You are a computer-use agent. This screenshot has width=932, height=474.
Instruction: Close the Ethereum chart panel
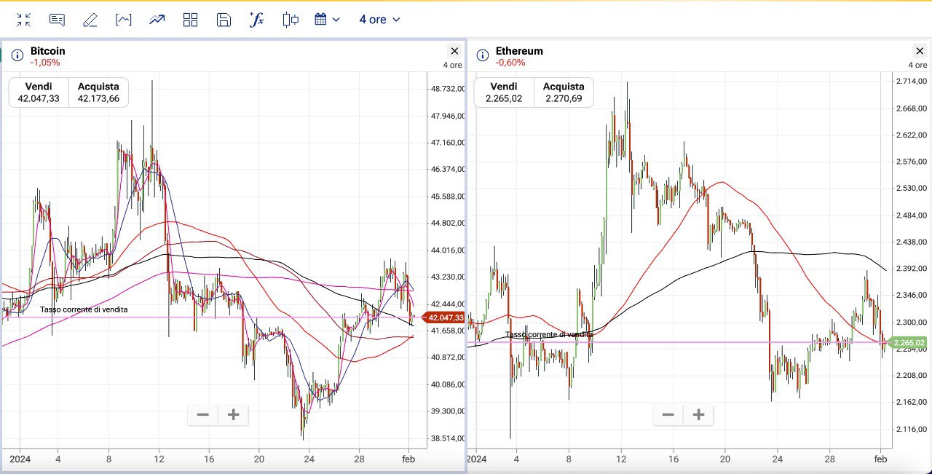pos(919,51)
